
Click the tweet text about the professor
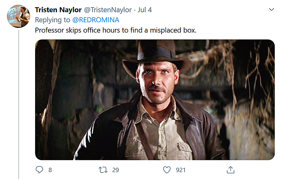(116, 30)
